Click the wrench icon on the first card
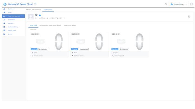This screenshot has height=109, width=195. [x=32, y=56]
